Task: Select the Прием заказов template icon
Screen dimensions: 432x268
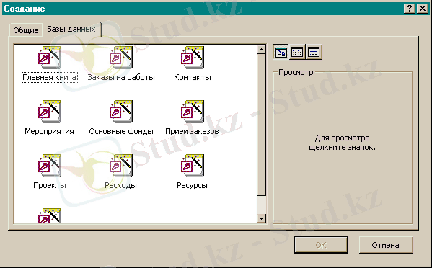Action: pos(193,112)
